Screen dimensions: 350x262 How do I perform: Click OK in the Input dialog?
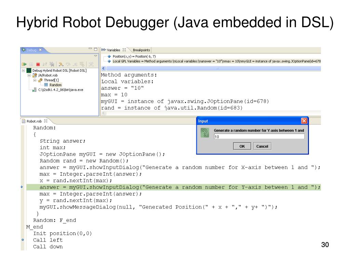click(242, 146)
